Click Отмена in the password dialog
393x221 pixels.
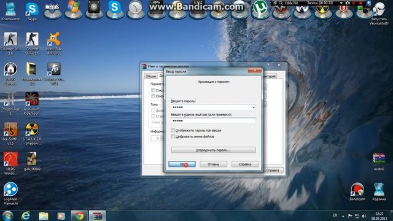coord(213,164)
